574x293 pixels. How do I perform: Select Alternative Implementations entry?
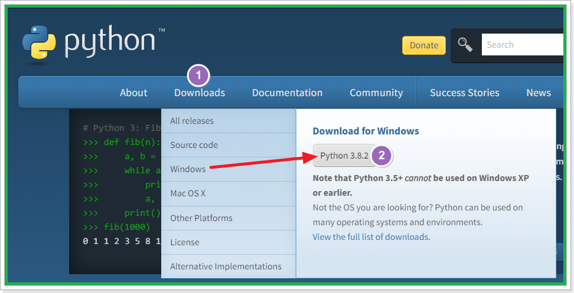[x=229, y=266]
